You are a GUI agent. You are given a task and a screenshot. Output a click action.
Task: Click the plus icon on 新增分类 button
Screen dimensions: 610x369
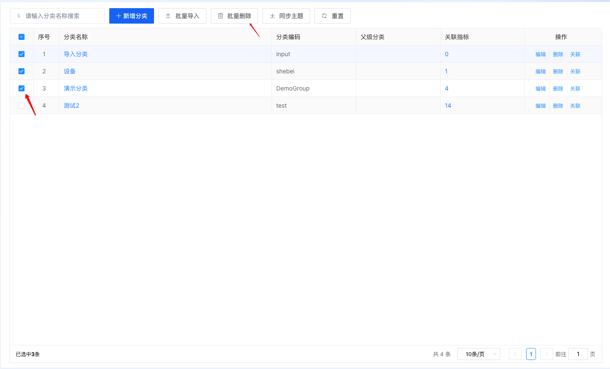(x=119, y=16)
